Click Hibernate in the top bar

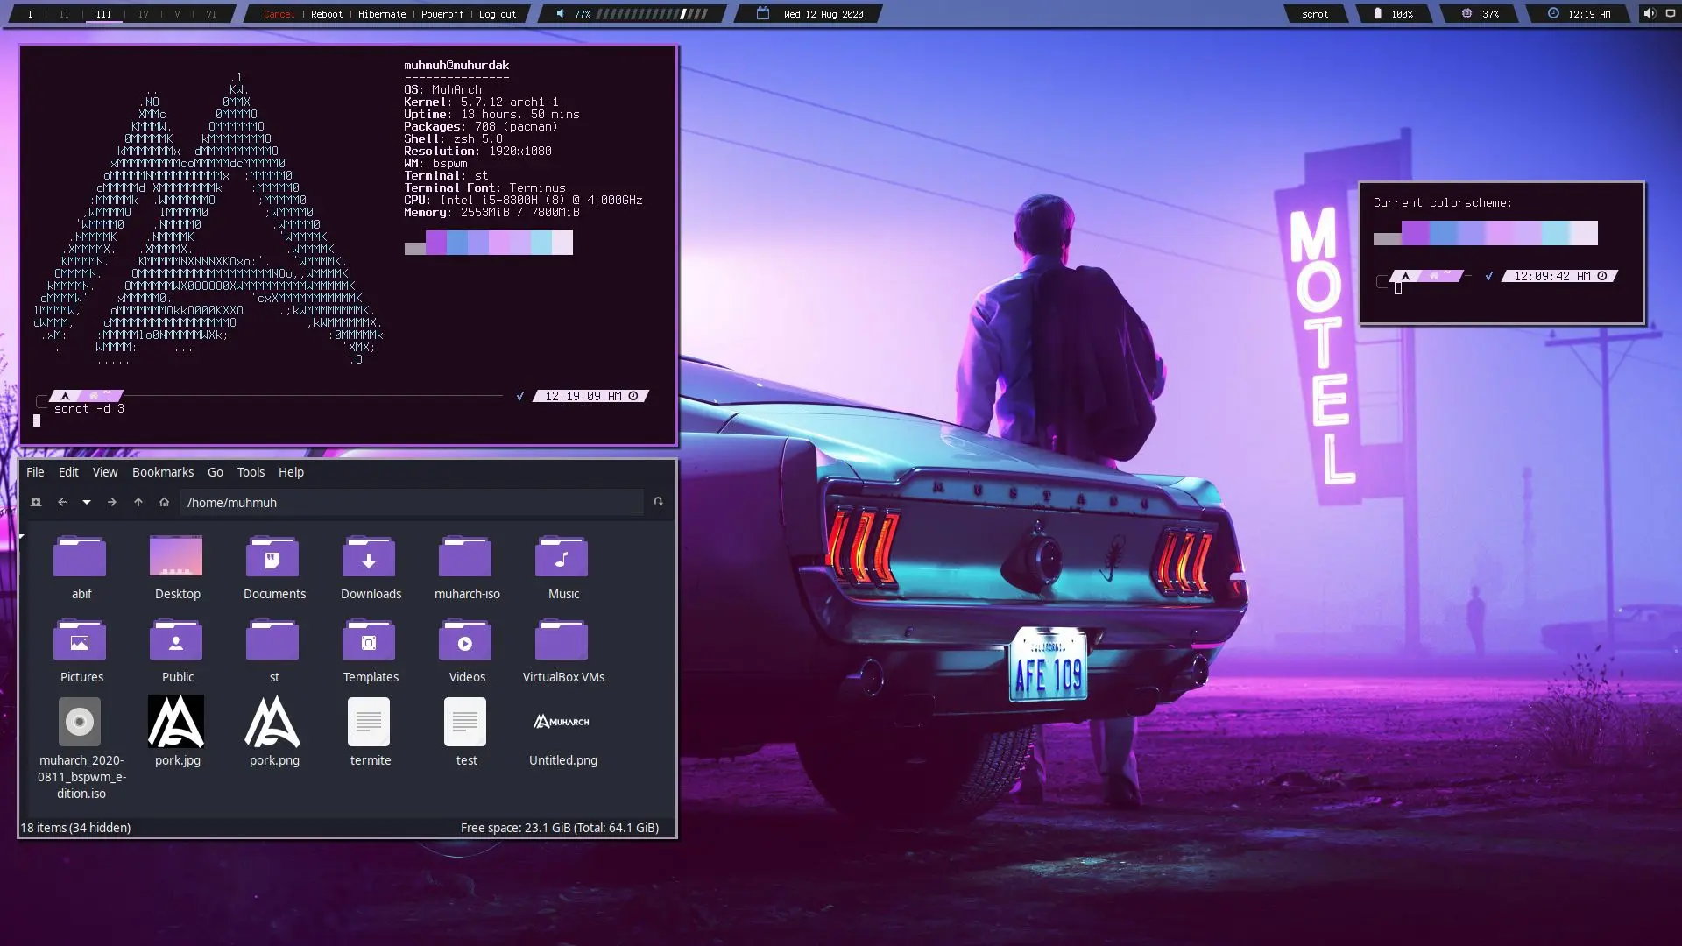[382, 14]
